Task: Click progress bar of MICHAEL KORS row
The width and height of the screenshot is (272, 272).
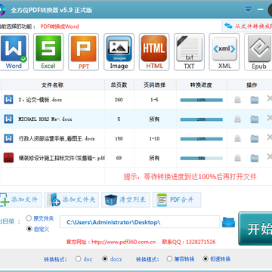Action: click(x=202, y=119)
